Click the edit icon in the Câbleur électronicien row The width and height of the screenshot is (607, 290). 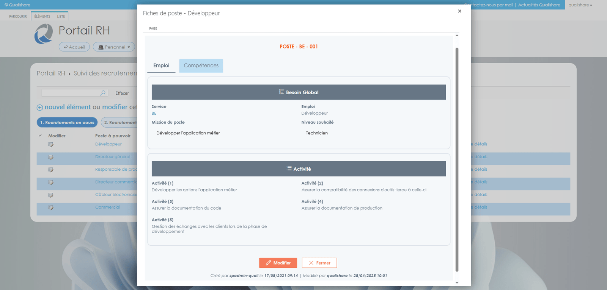[51, 195]
